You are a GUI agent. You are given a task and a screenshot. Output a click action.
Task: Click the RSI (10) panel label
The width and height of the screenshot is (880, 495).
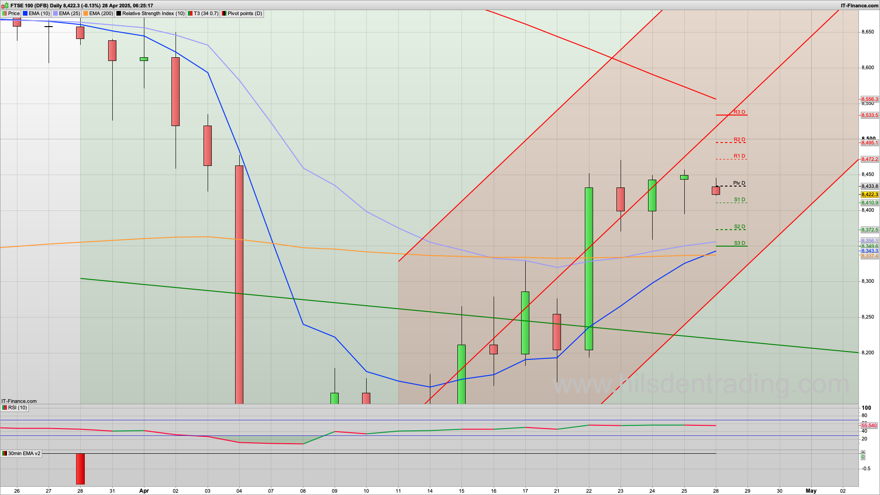pyautogui.click(x=15, y=407)
